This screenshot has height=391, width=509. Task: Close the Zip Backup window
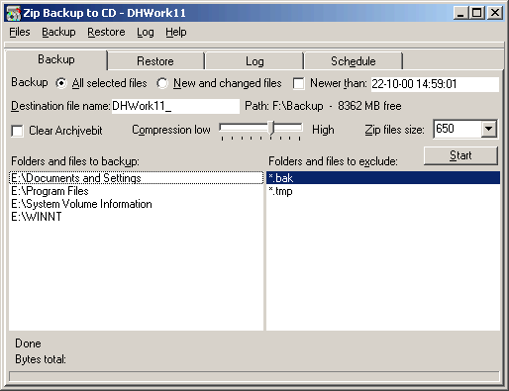(495, 13)
